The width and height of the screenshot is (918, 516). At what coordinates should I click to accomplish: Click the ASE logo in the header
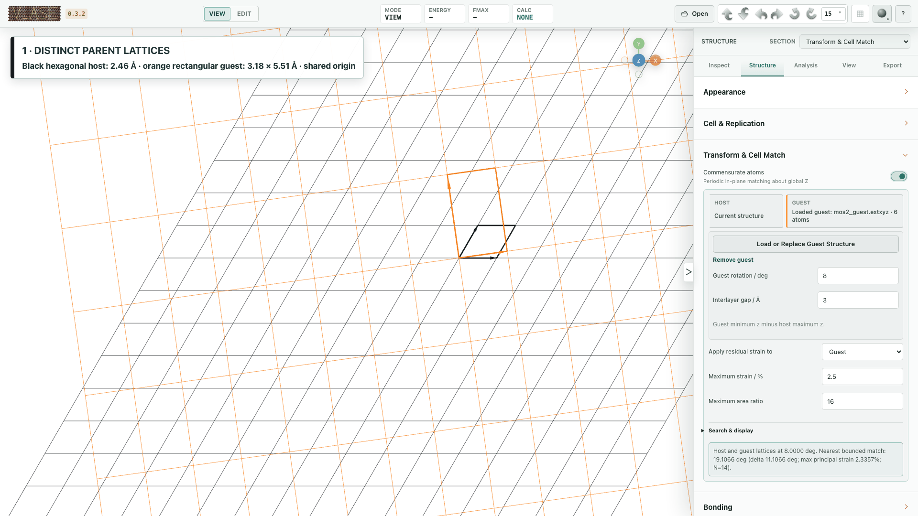(34, 13)
